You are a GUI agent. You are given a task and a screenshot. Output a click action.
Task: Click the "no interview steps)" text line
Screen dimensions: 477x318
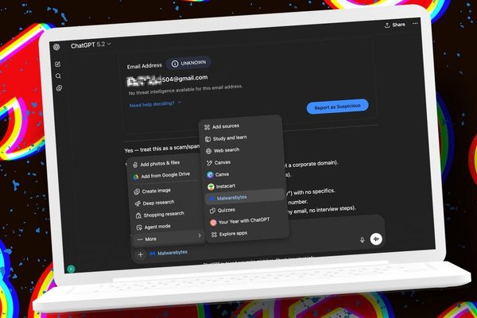(321, 209)
